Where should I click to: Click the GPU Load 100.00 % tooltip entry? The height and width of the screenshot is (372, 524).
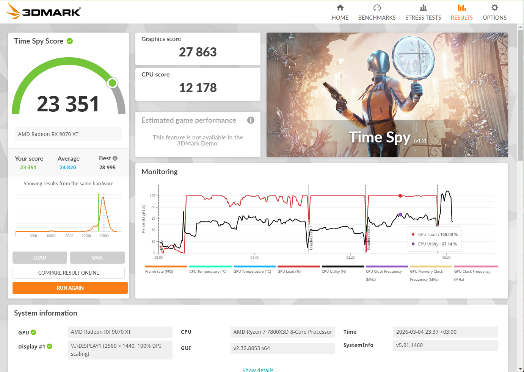[435, 234]
